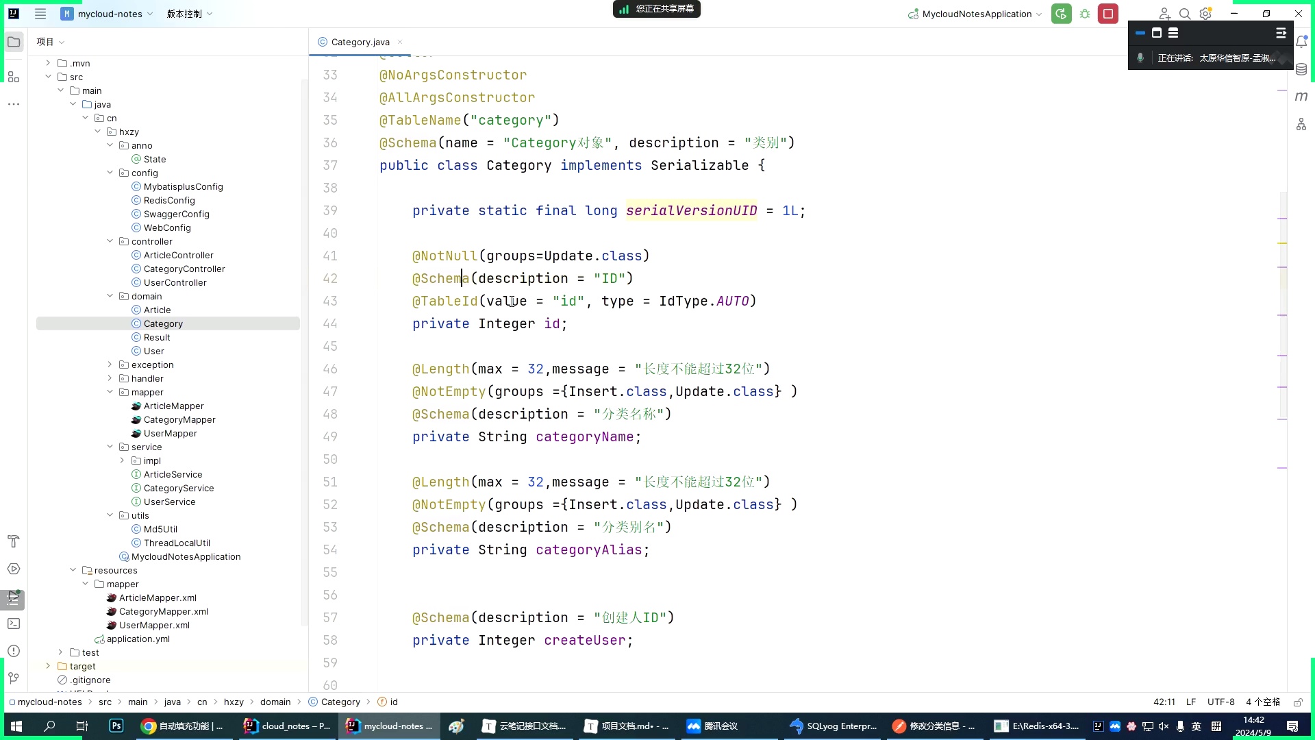
Task: Collapse the domain package folder
Action: click(x=110, y=296)
